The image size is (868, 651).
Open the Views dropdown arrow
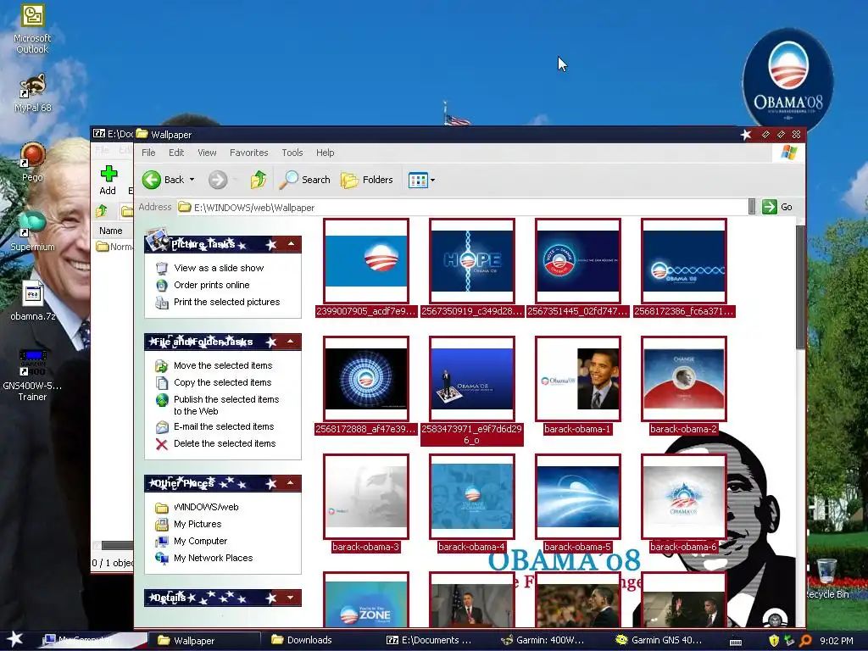click(433, 180)
